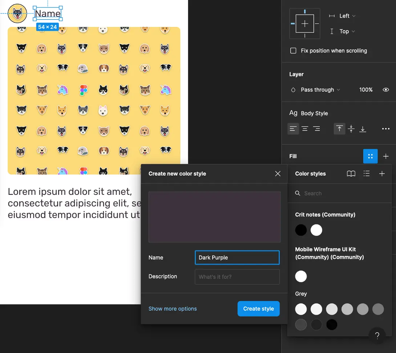
Task: Select the second Grey swatch
Action: click(316, 309)
